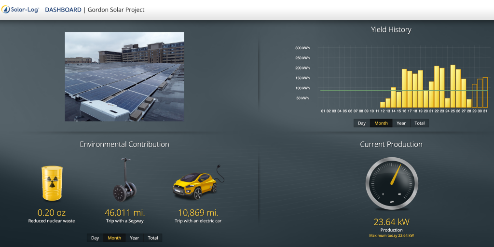Click Maximum today 23.64 kW text
Screen dimensions: 494x247
[392, 235]
